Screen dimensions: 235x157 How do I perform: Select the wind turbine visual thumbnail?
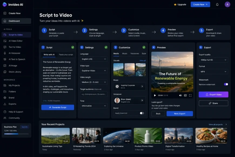[x=118, y=70]
